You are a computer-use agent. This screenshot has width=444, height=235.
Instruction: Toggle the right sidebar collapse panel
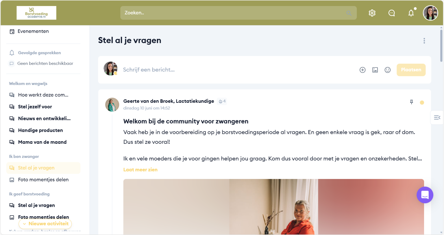tap(437, 117)
